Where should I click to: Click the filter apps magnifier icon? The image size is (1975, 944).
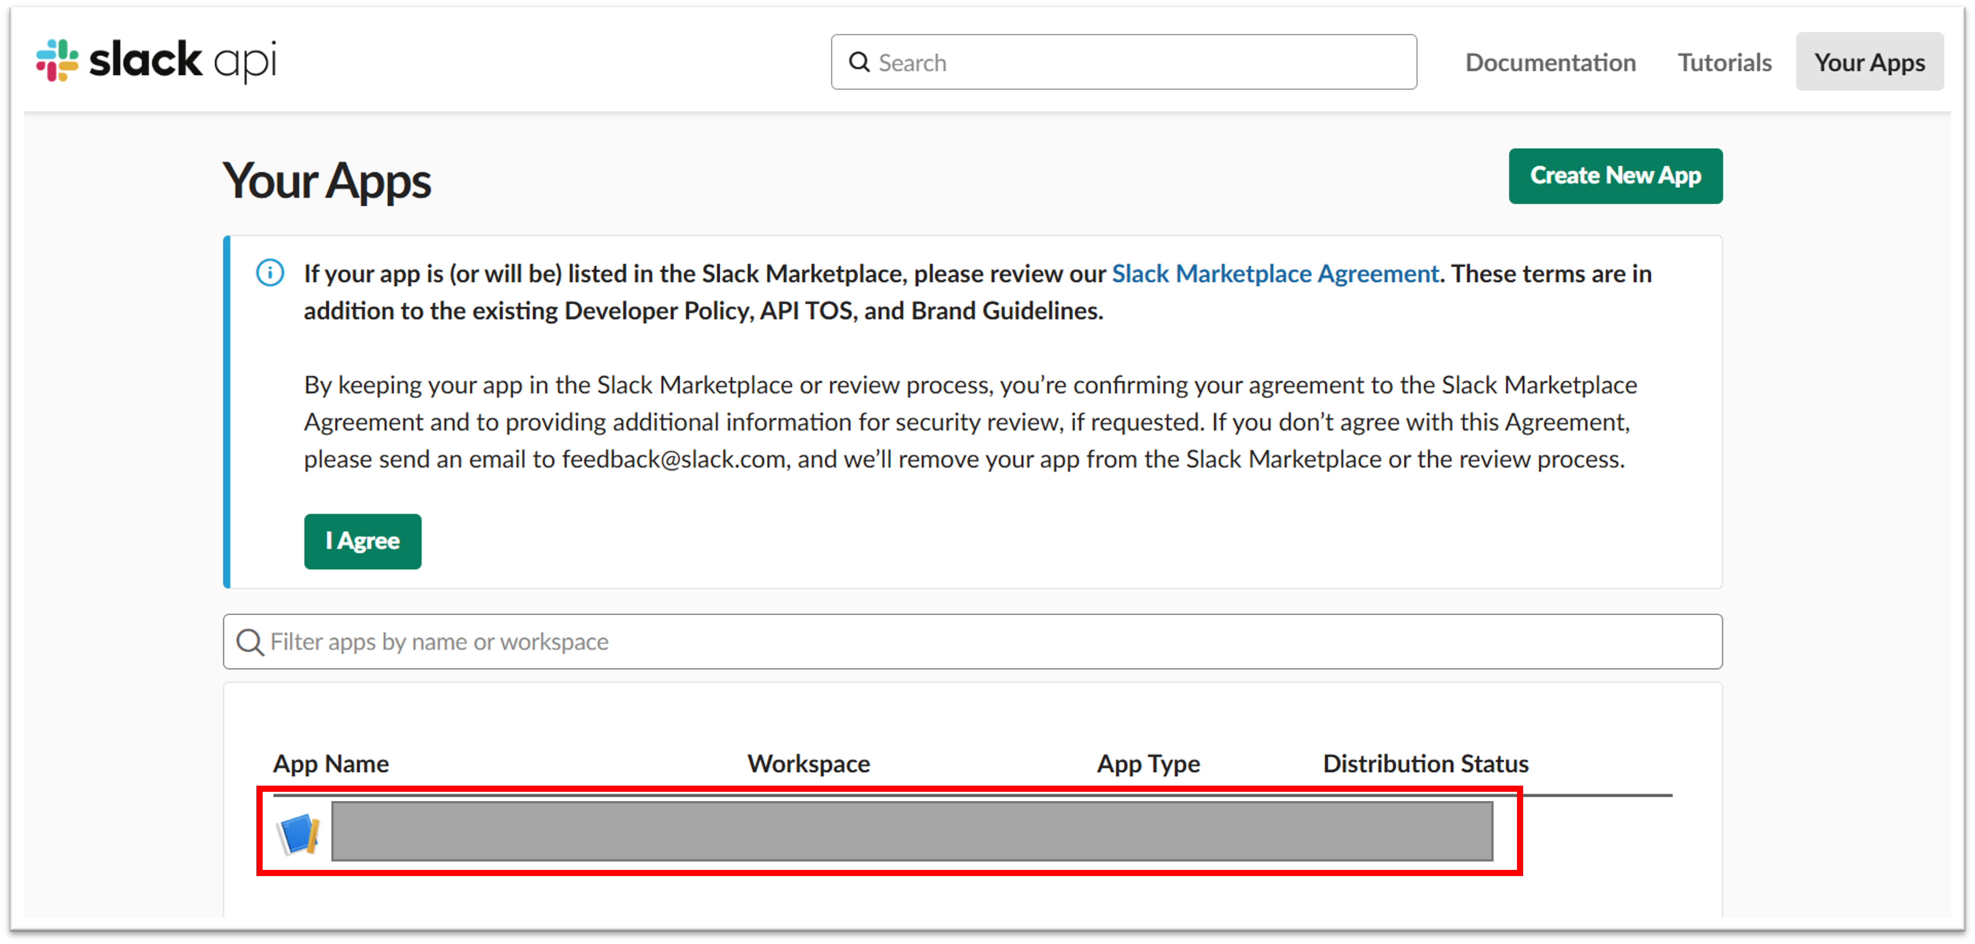[x=250, y=642]
